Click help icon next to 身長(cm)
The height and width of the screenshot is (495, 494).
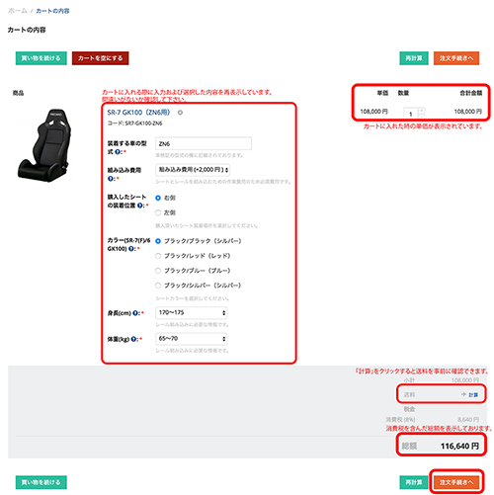coord(135,313)
